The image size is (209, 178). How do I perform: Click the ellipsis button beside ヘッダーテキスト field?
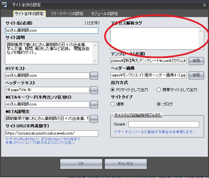[94, 90]
